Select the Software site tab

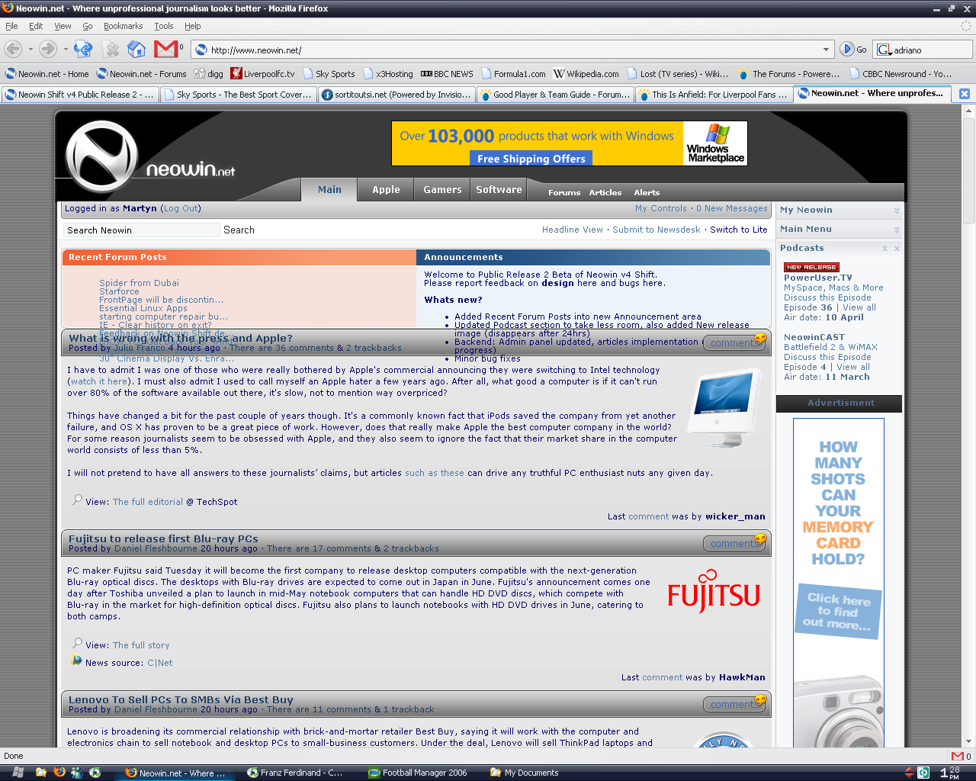(499, 190)
